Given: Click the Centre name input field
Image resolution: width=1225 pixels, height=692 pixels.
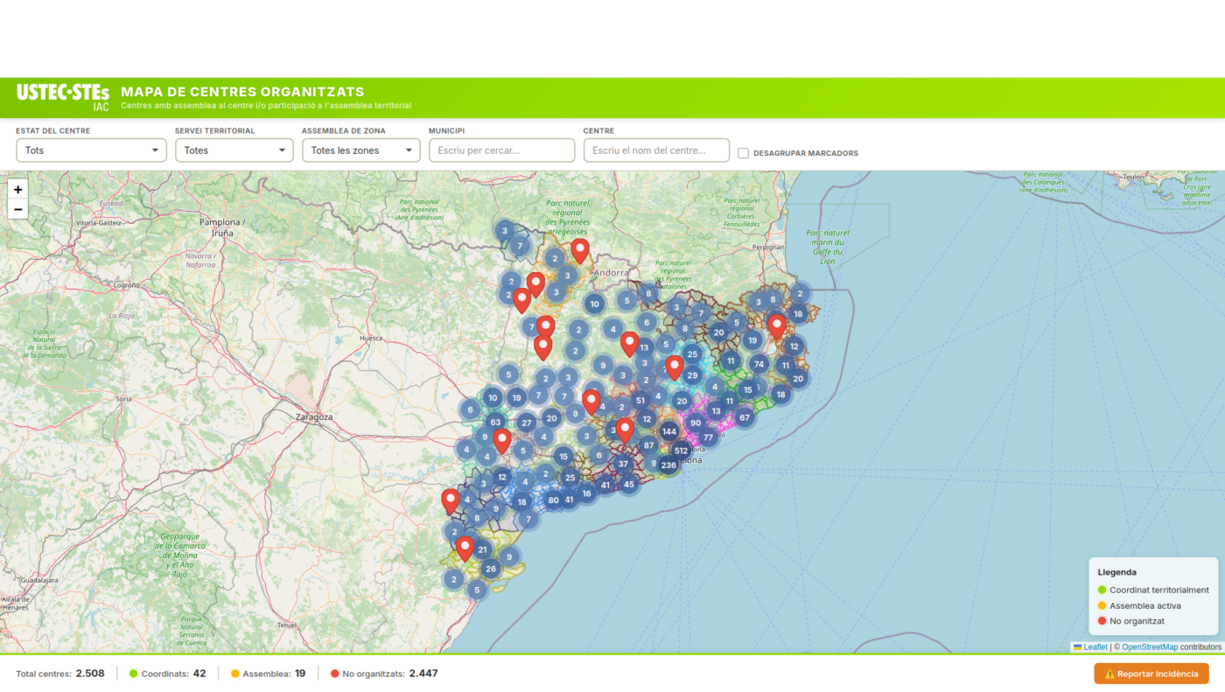Looking at the screenshot, I should pyautogui.click(x=656, y=150).
